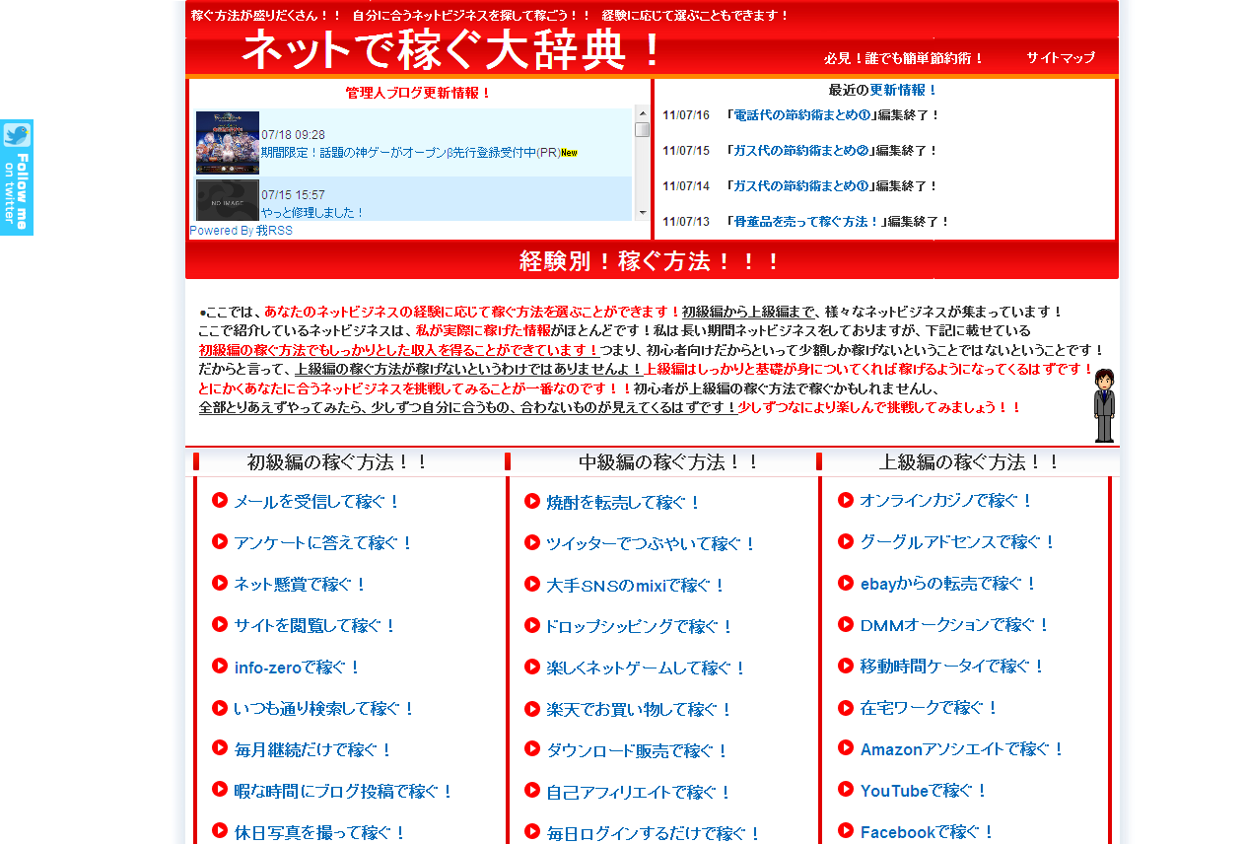Click the 管理人ブログ更新情報！ heading

pos(419,94)
